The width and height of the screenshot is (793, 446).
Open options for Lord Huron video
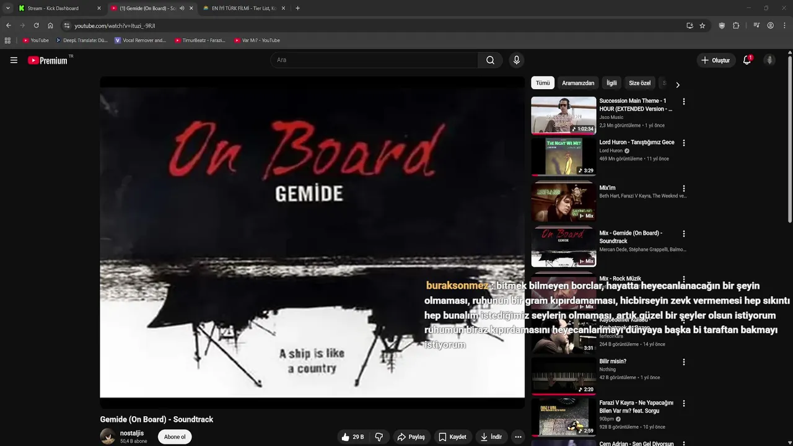tap(684, 143)
